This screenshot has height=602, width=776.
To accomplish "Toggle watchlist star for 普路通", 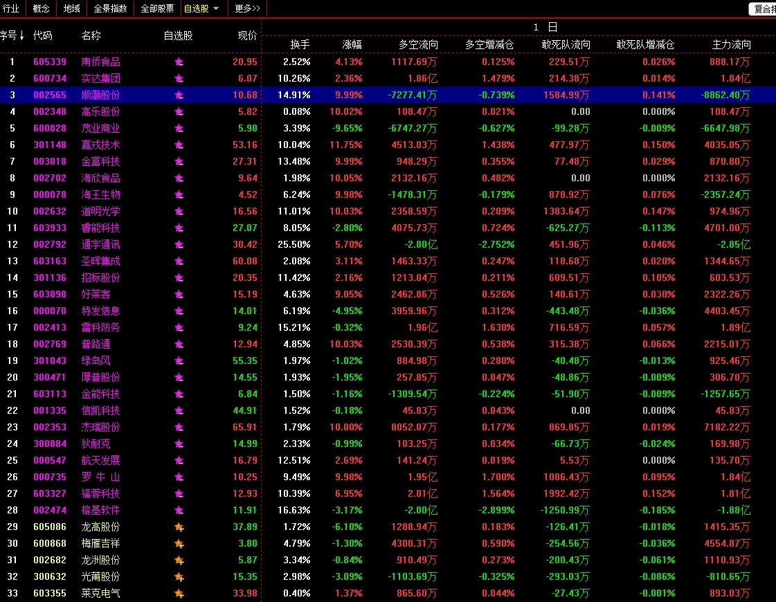I will pyautogui.click(x=179, y=345).
